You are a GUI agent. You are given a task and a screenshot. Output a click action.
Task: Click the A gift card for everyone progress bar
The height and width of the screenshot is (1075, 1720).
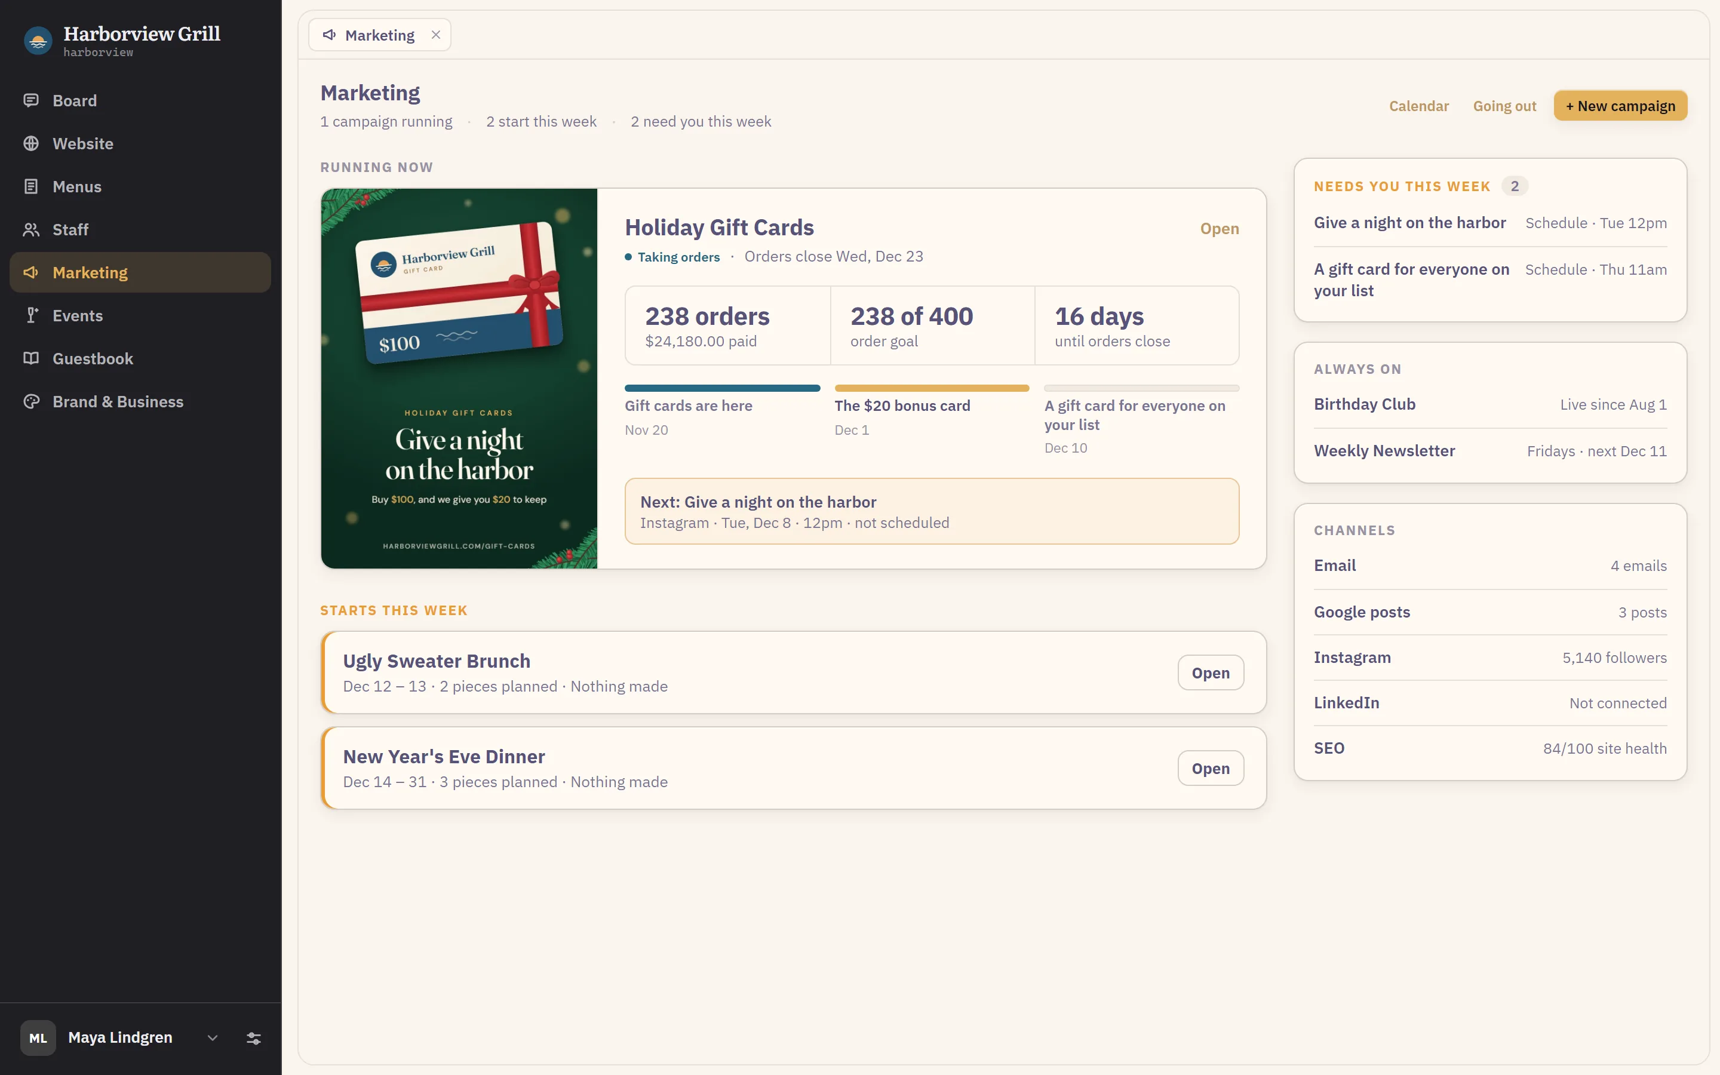1141,388
